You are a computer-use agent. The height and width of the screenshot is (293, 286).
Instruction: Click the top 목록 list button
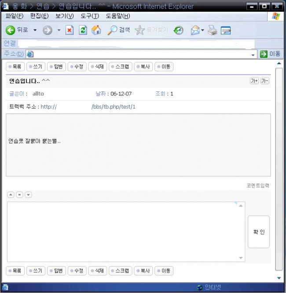pyautogui.click(x=15, y=67)
